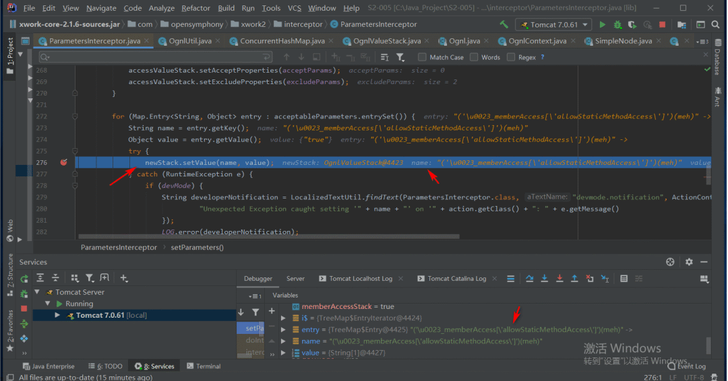This screenshot has height=381, width=728.
Task: Open Event Log in status bar
Action: [x=687, y=366]
